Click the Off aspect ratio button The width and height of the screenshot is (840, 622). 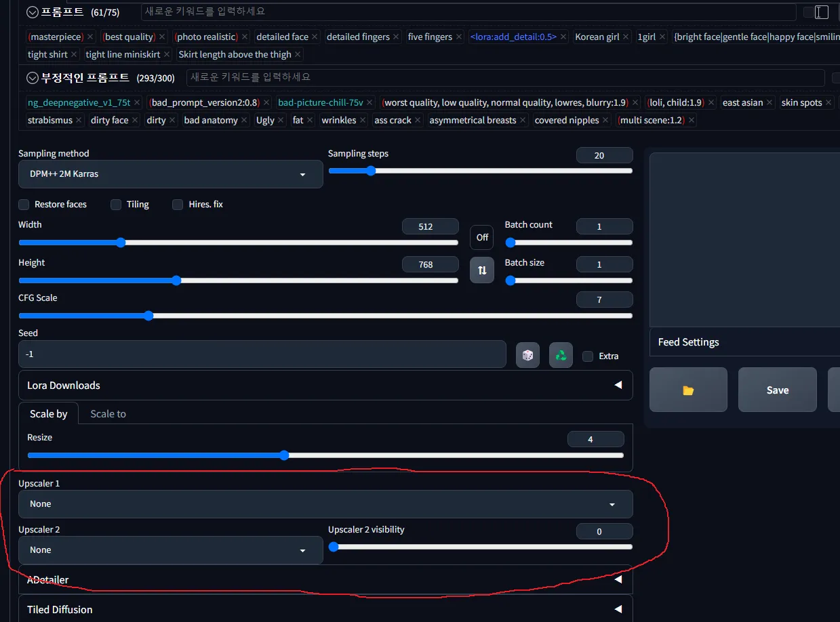482,237
